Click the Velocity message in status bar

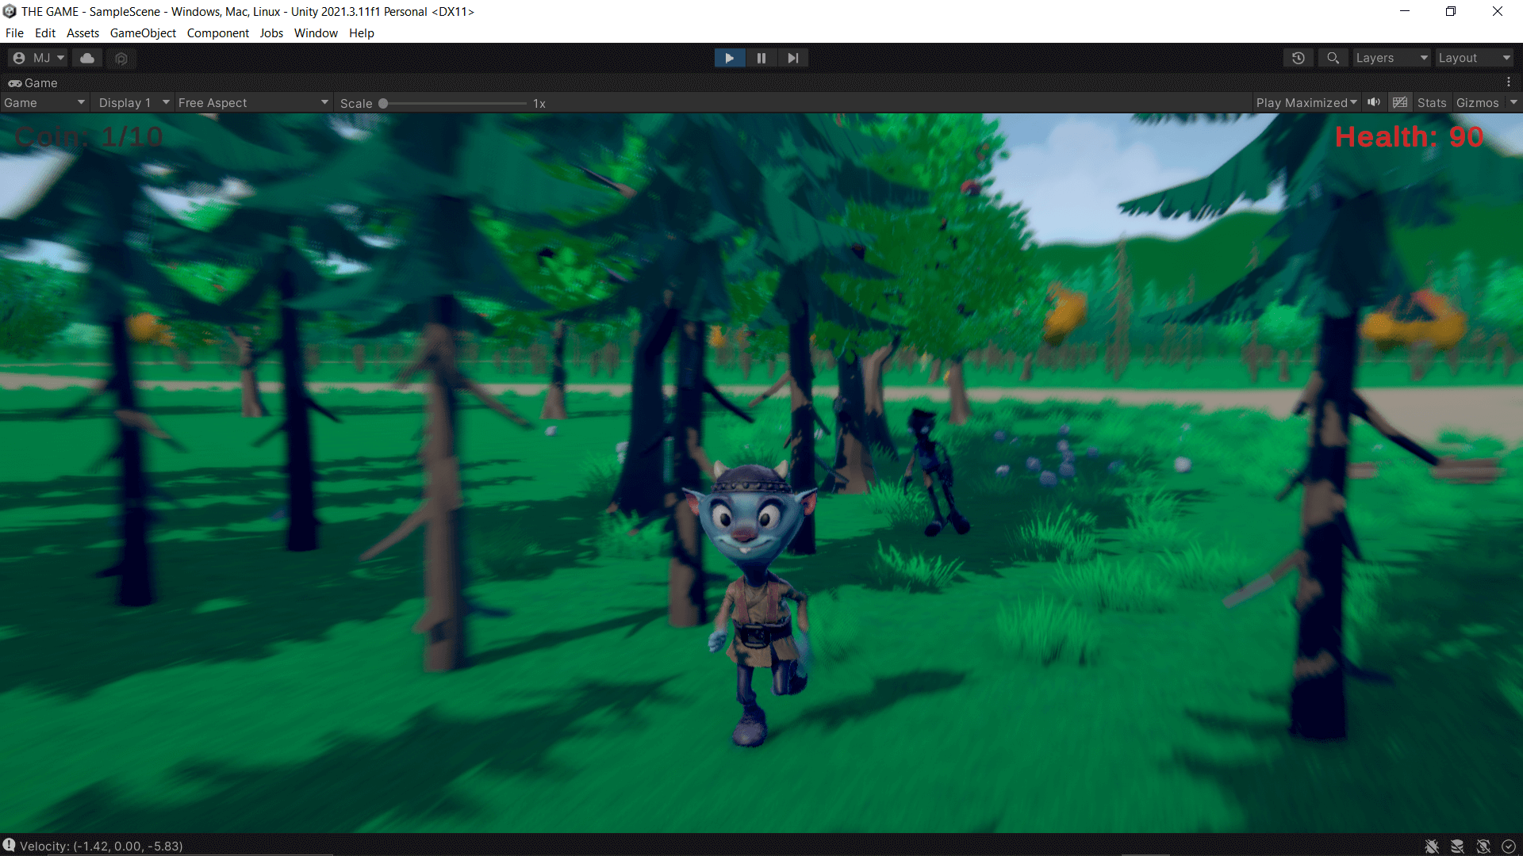[x=101, y=846]
